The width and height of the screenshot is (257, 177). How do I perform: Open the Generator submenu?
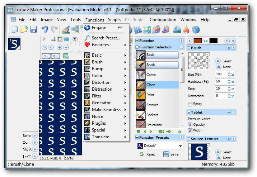[106, 103]
